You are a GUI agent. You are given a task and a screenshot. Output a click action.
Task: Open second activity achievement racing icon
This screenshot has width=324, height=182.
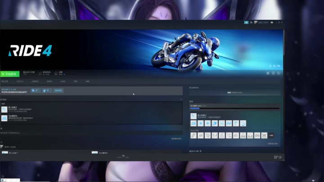click(x=4, y=118)
